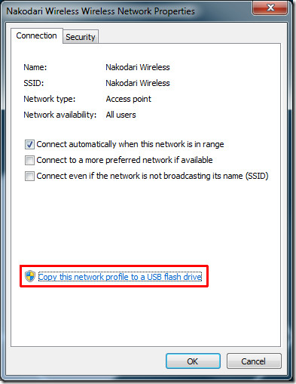This screenshot has height=384, width=296.
Task: Click the All users availability value
Action: point(121,115)
